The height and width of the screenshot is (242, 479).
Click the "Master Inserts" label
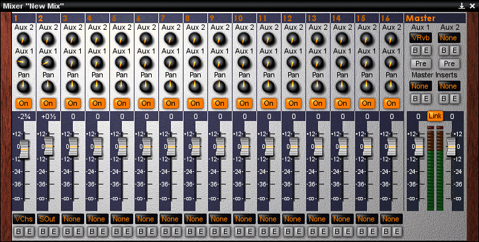(x=434, y=75)
